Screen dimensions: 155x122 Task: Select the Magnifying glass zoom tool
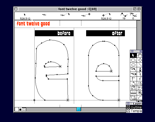coord(140,93)
